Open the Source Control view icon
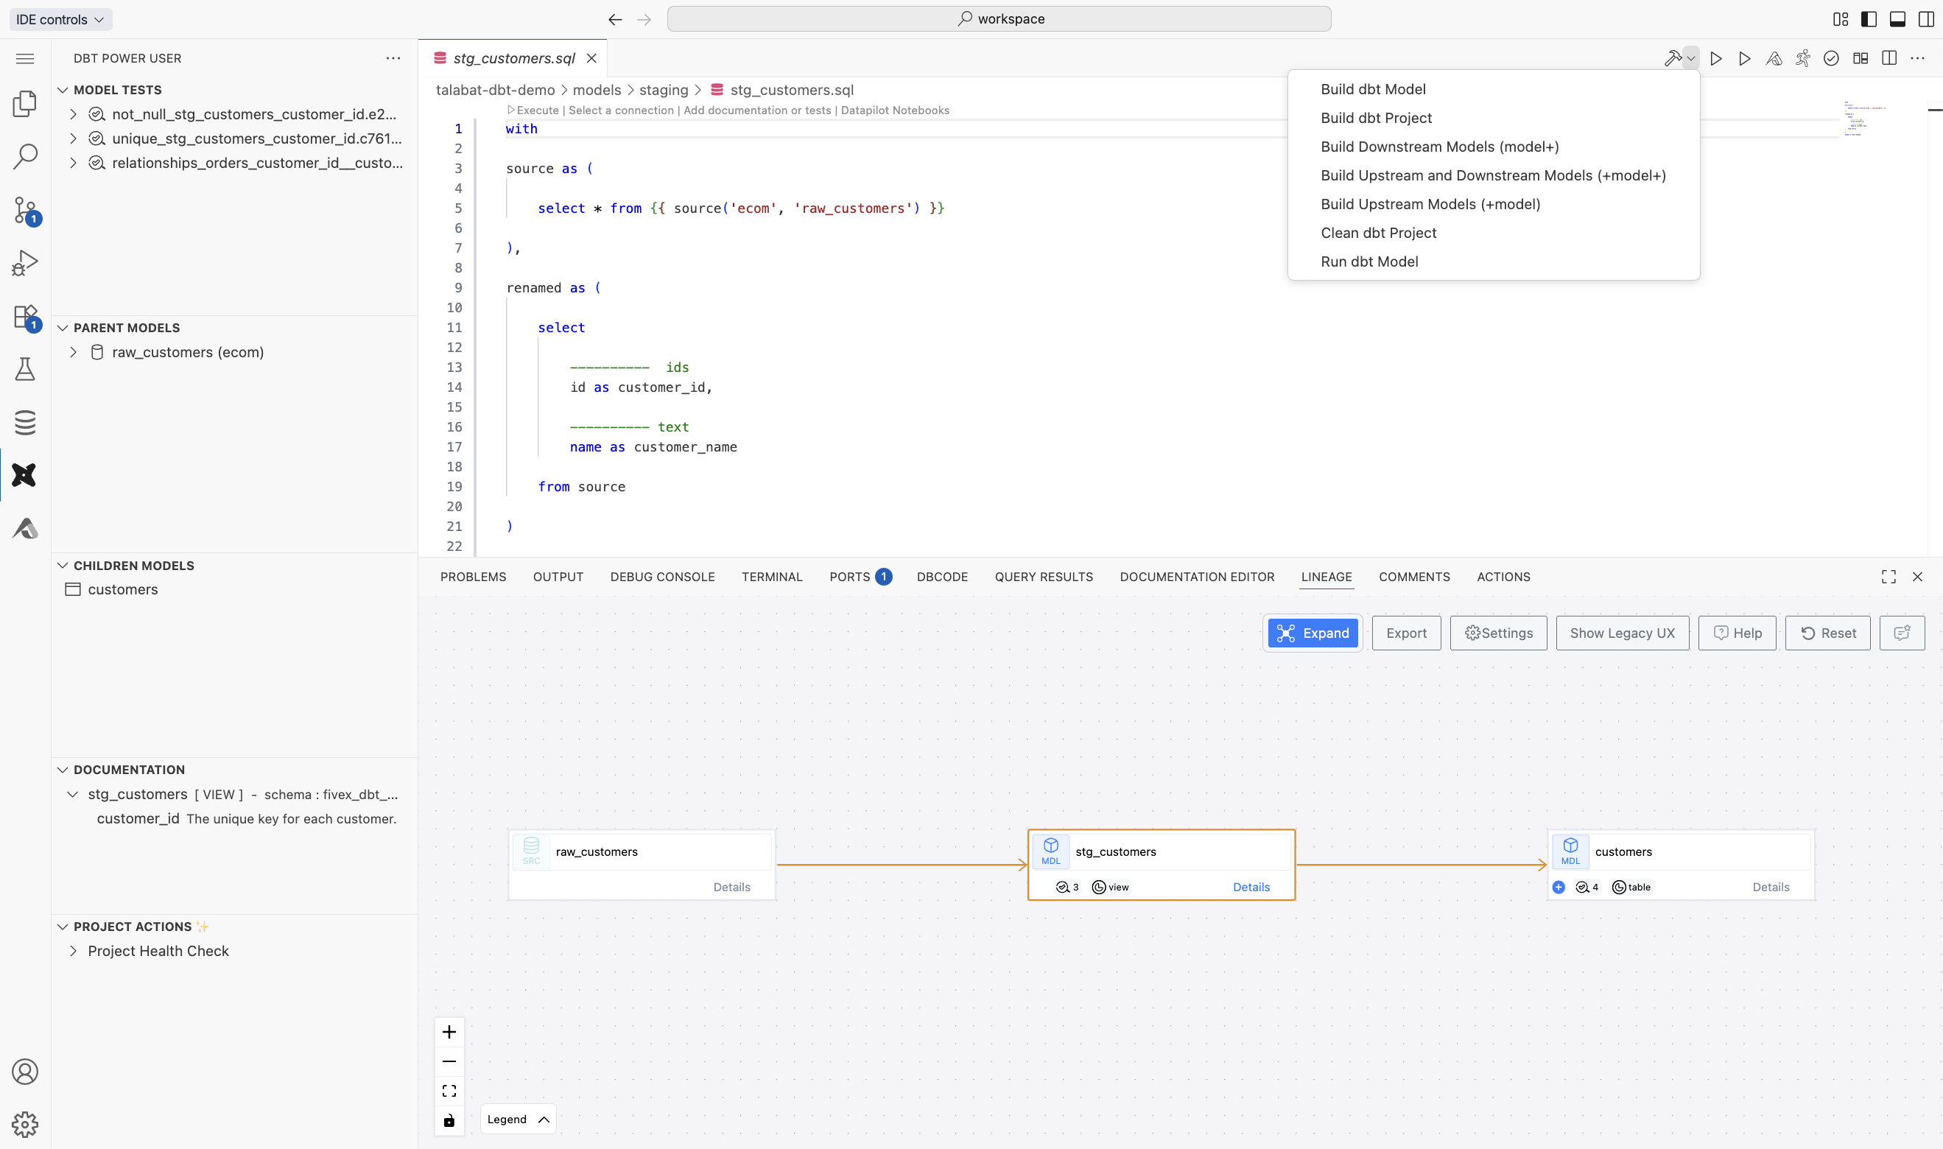The height and width of the screenshot is (1149, 1943). point(25,210)
